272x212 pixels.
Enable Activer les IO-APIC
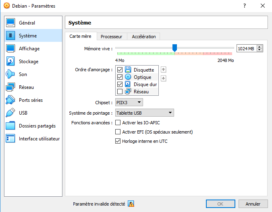pos(118,123)
